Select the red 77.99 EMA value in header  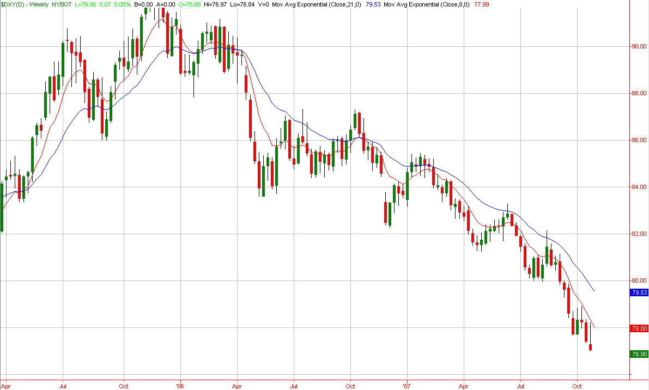[481, 4]
